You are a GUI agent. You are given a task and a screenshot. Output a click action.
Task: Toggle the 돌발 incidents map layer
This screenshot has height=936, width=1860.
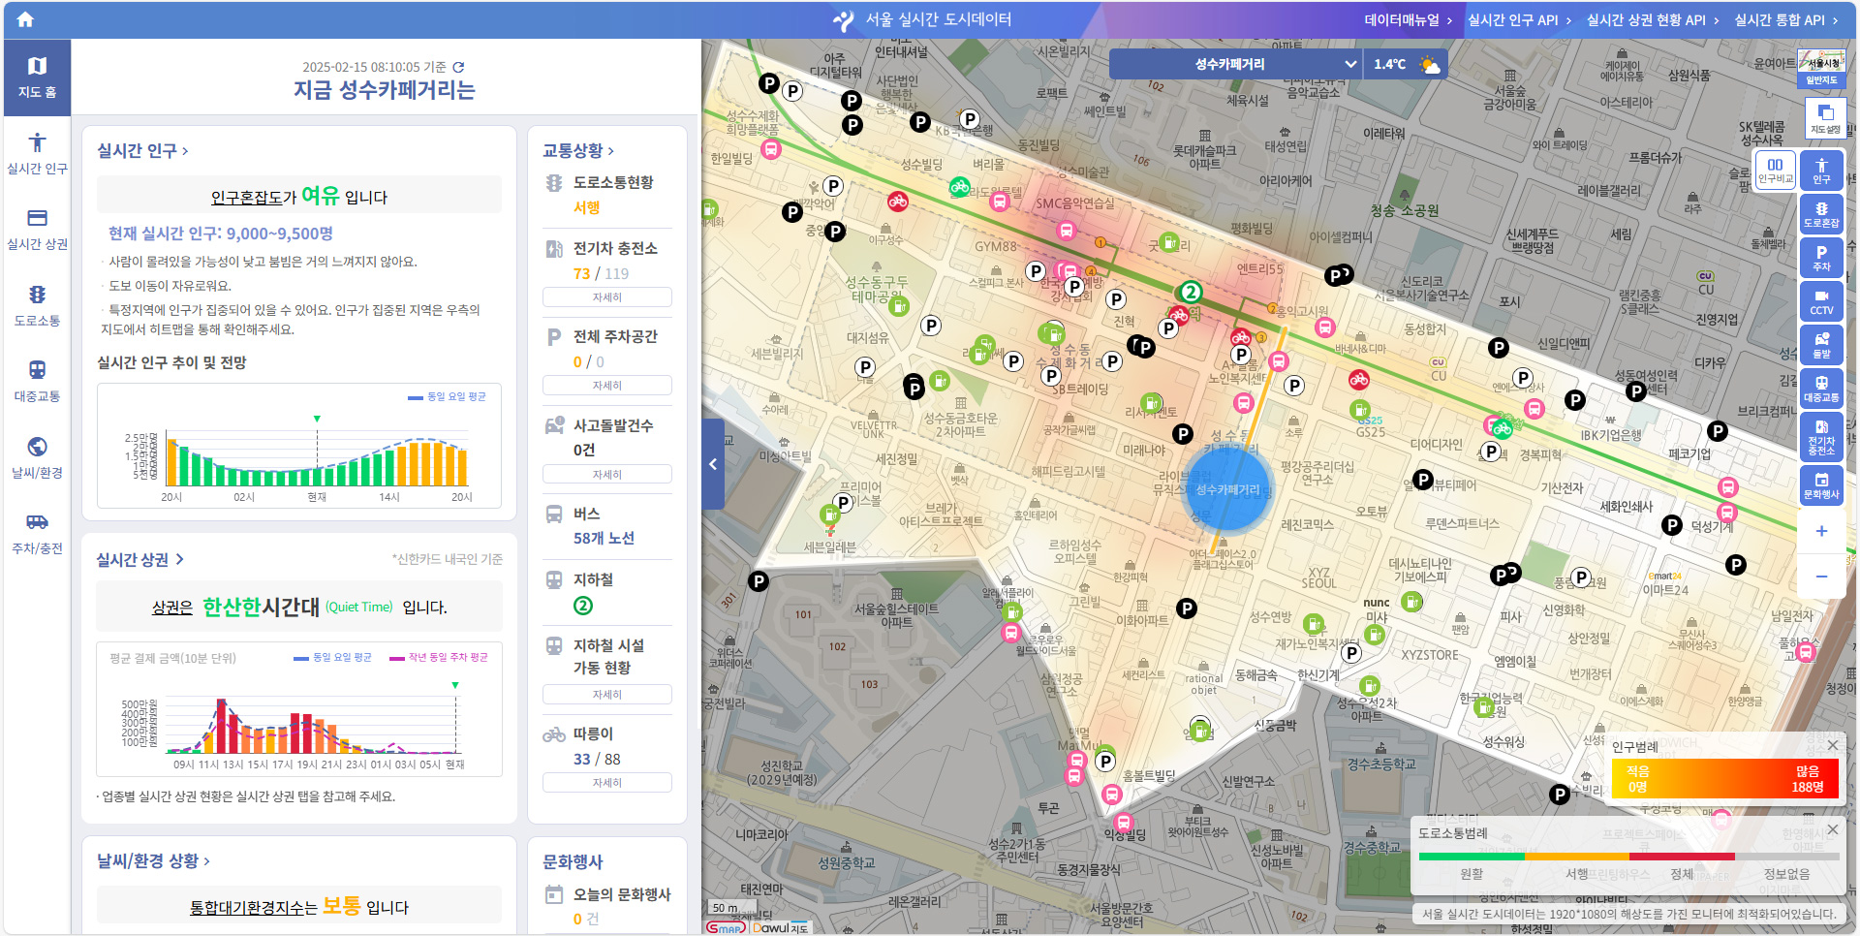[1821, 345]
